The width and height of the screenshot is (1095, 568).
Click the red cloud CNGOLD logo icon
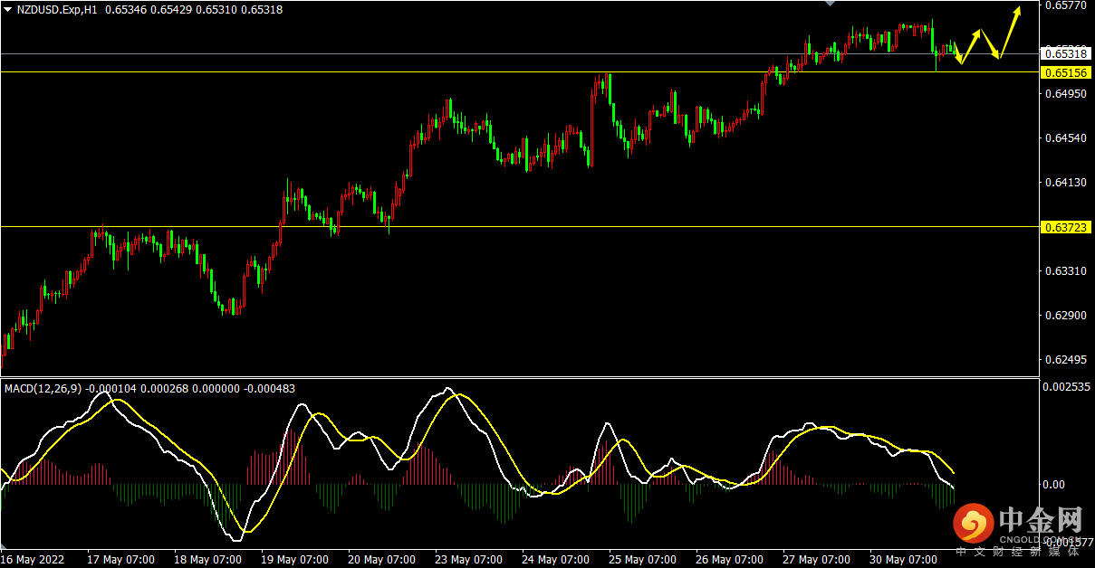coord(974,523)
